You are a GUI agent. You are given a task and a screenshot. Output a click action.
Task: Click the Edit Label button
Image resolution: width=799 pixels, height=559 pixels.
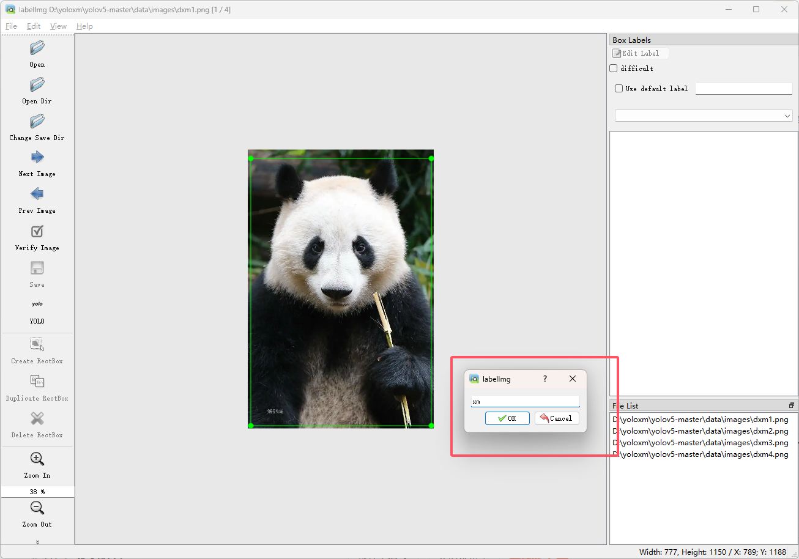pyautogui.click(x=640, y=53)
